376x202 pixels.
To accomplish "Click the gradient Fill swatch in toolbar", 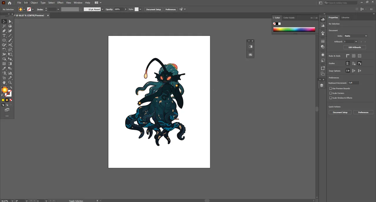I will (x=4, y=90).
